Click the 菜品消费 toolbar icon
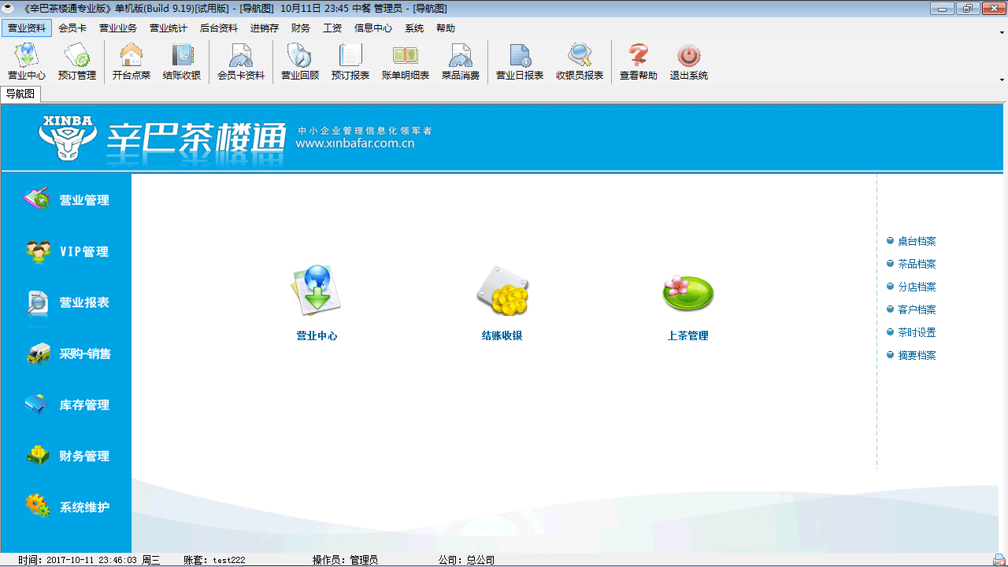The image size is (1008, 567). tap(460, 62)
